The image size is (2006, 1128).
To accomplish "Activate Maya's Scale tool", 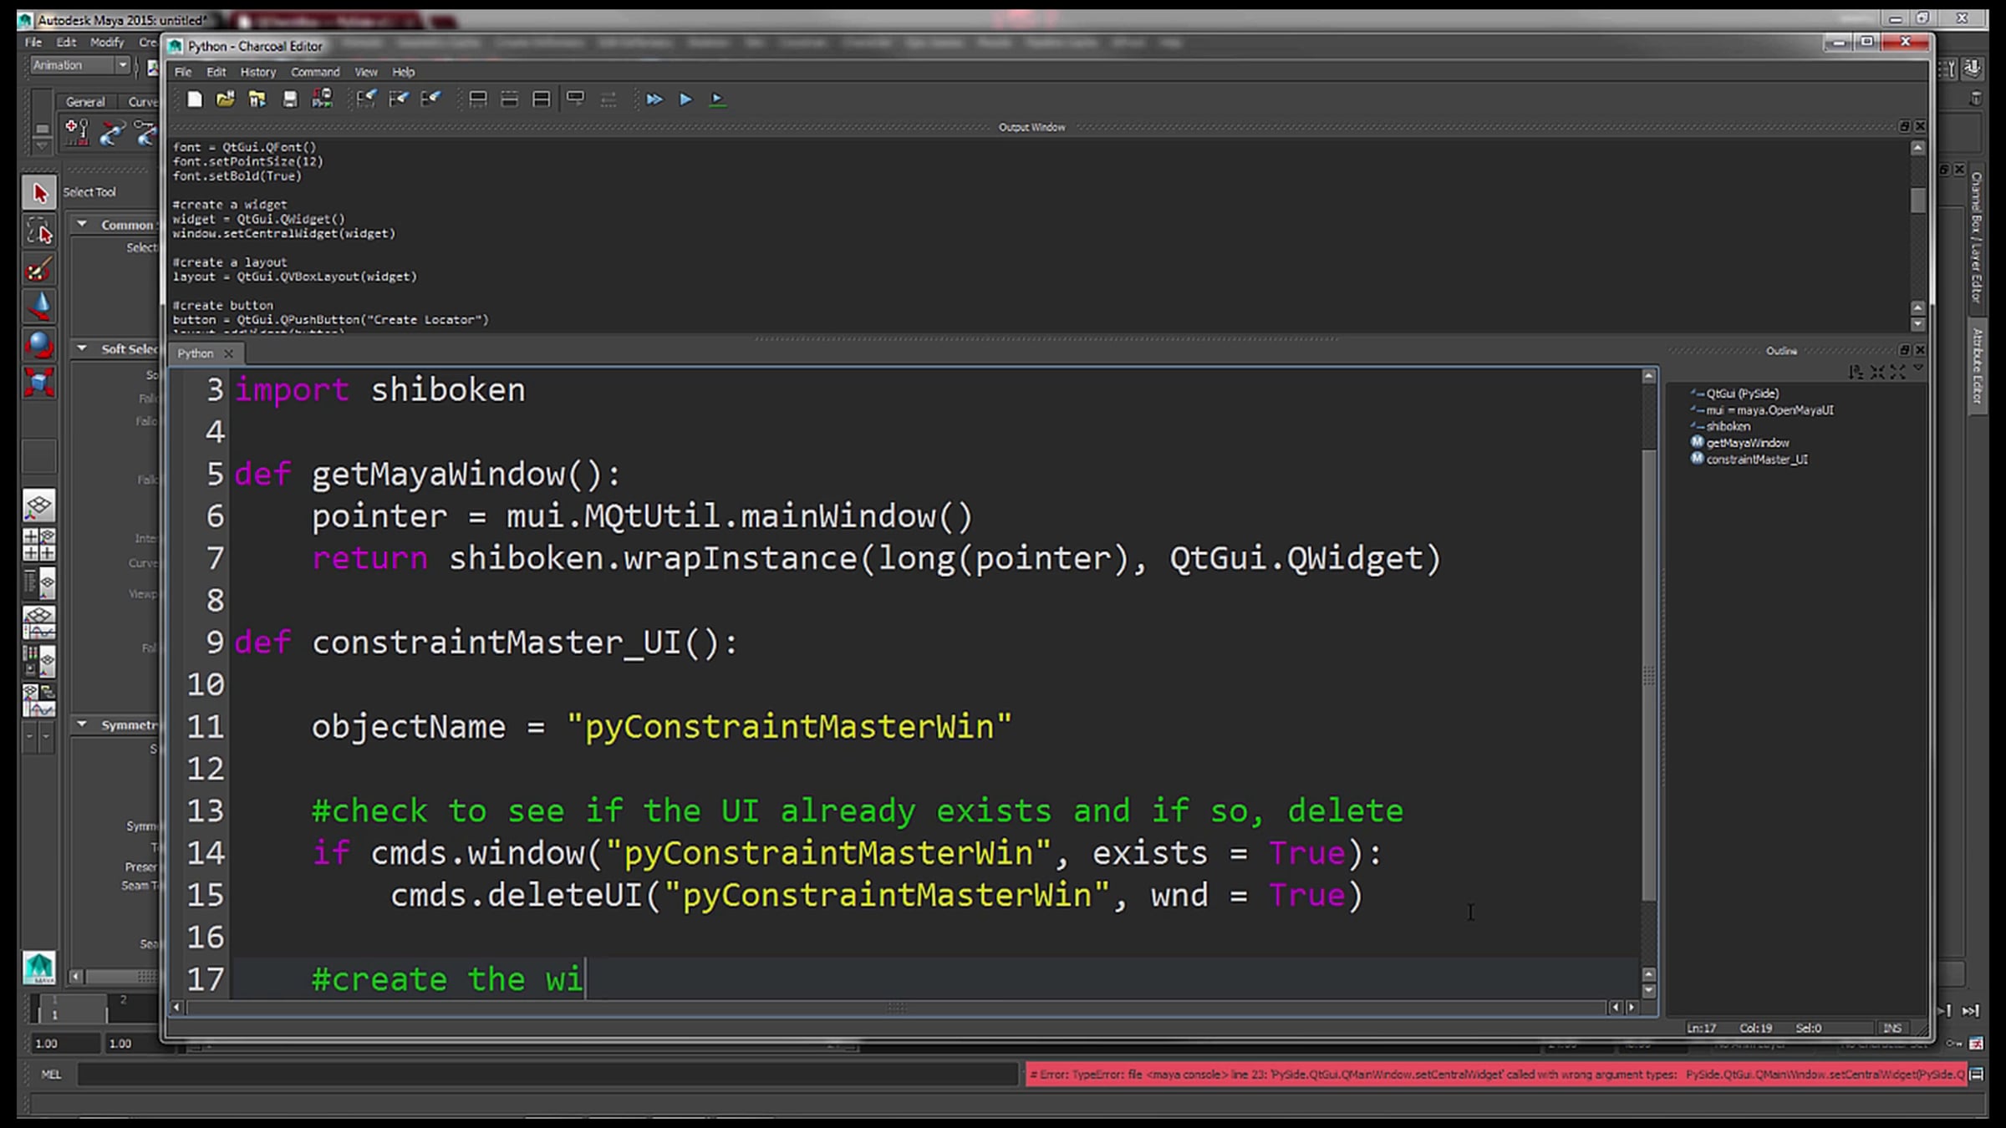I will coord(39,383).
